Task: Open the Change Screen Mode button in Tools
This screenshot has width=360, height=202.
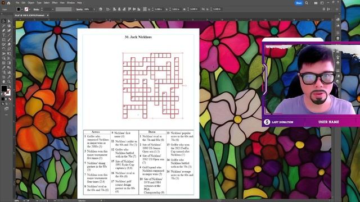Action: tap(6, 108)
